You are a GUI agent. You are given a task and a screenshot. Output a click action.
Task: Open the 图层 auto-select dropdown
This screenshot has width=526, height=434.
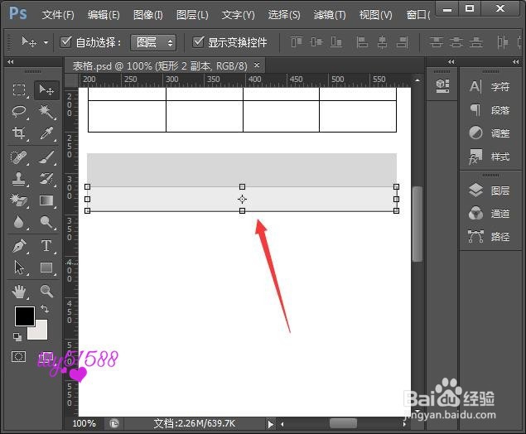point(153,42)
